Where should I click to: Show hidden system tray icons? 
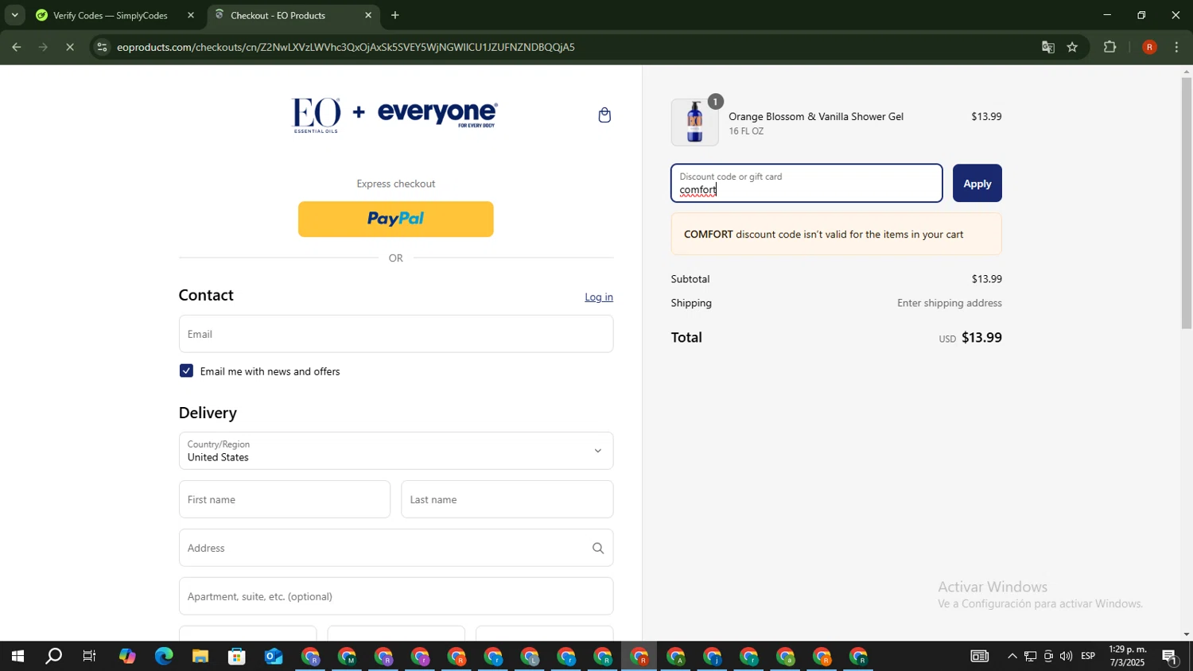pyautogui.click(x=1012, y=657)
